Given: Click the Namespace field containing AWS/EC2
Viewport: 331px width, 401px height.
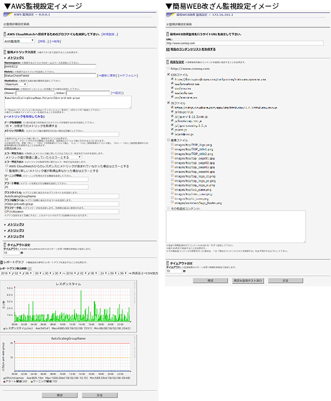Looking at the screenshot, I should tap(50, 66).
